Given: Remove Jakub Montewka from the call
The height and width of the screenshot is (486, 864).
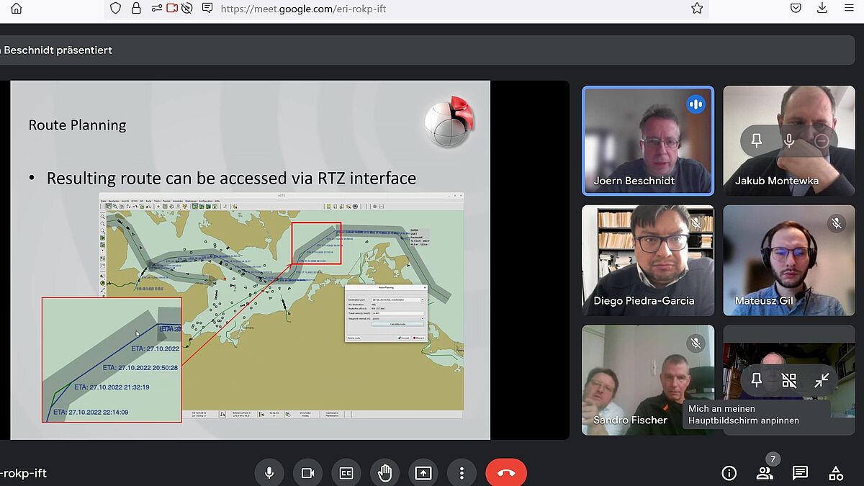Looking at the screenshot, I should [x=822, y=141].
